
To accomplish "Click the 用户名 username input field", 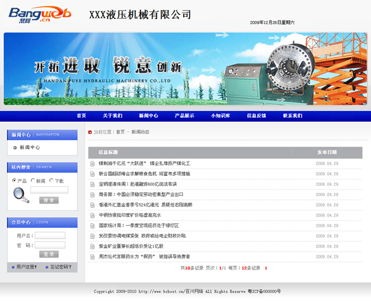I will (x=50, y=236).
